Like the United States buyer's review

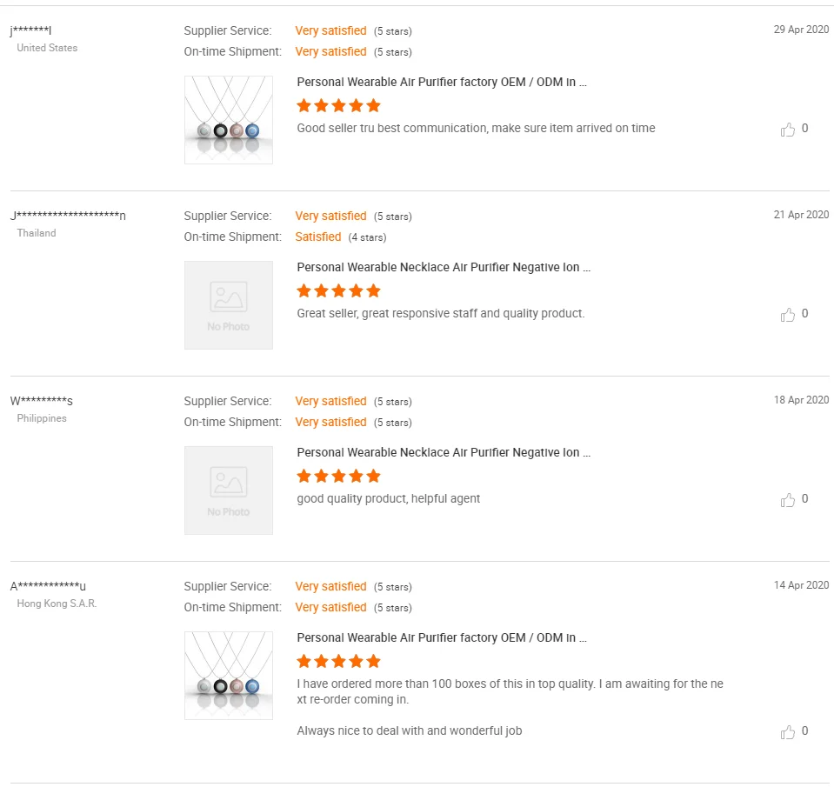click(788, 130)
